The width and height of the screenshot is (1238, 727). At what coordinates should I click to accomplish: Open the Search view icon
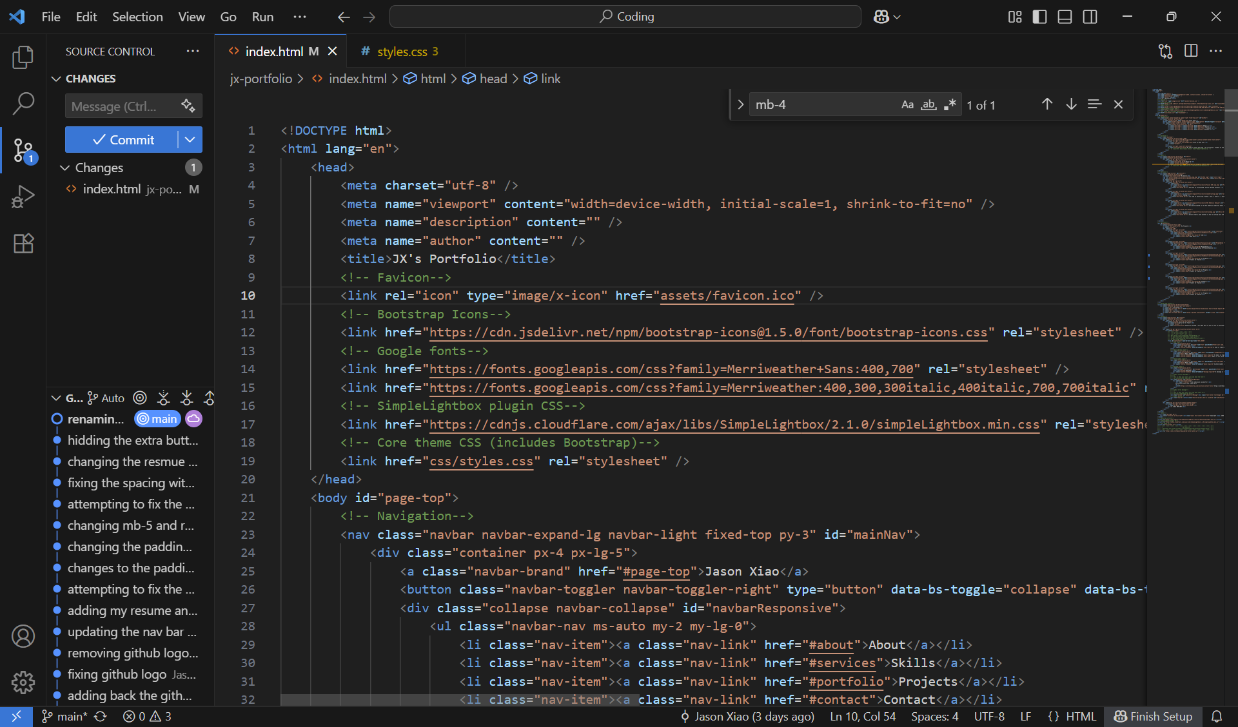(23, 103)
